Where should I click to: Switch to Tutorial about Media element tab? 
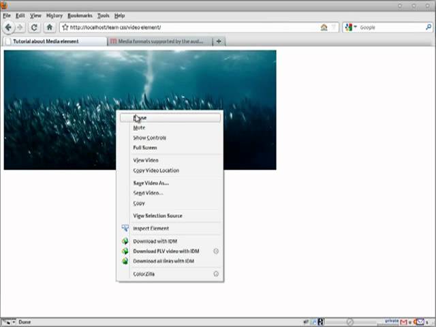pyautogui.click(x=54, y=42)
